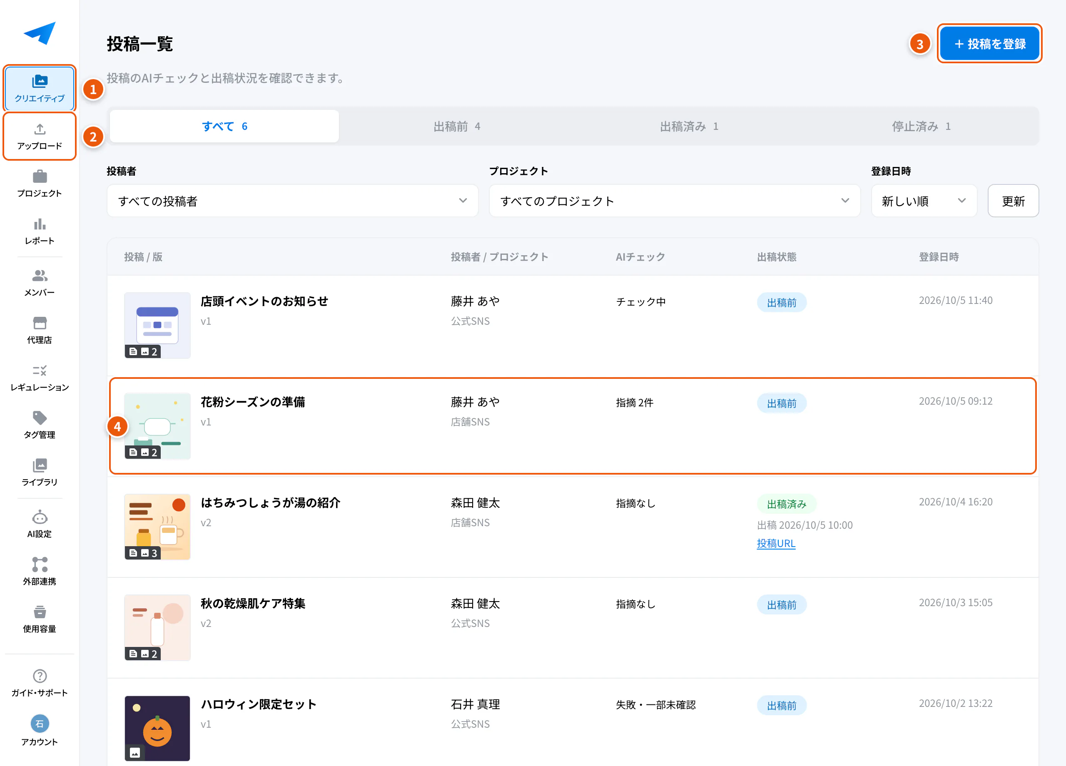Open the プロジェクト briefcase section

[x=40, y=184]
